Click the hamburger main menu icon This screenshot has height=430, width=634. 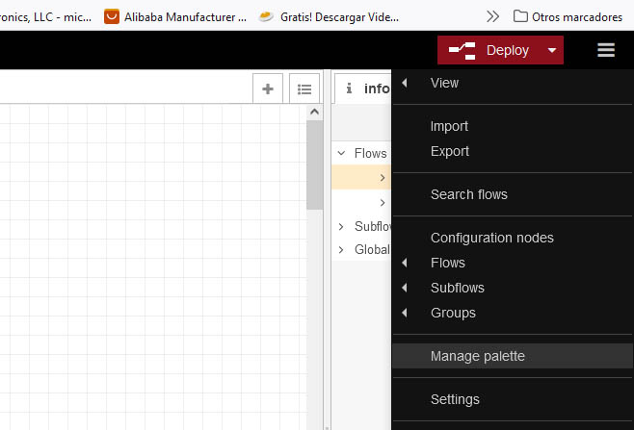(x=606, y=50)
